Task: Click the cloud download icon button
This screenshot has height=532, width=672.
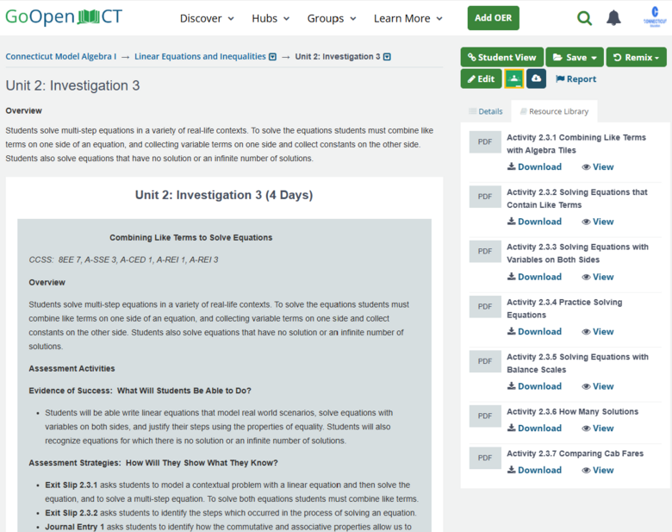Action: point(536,79)
